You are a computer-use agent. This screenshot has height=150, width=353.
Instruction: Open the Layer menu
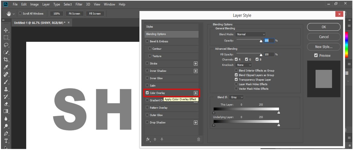tap(46, 4)
